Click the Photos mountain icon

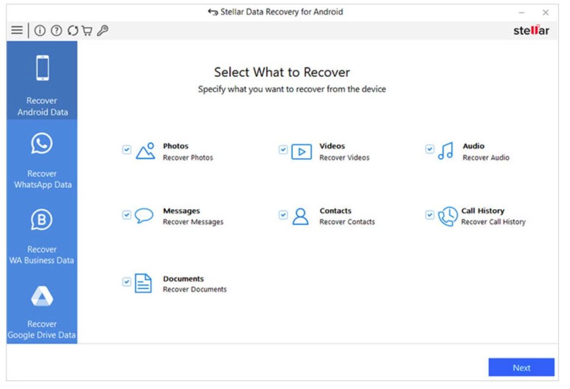pos(145,151)
